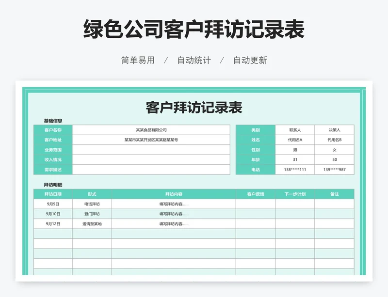Viewport: 388px width, 297px height.
Task: Select the 客户反馈 column header
Action: tap(256, 194)
